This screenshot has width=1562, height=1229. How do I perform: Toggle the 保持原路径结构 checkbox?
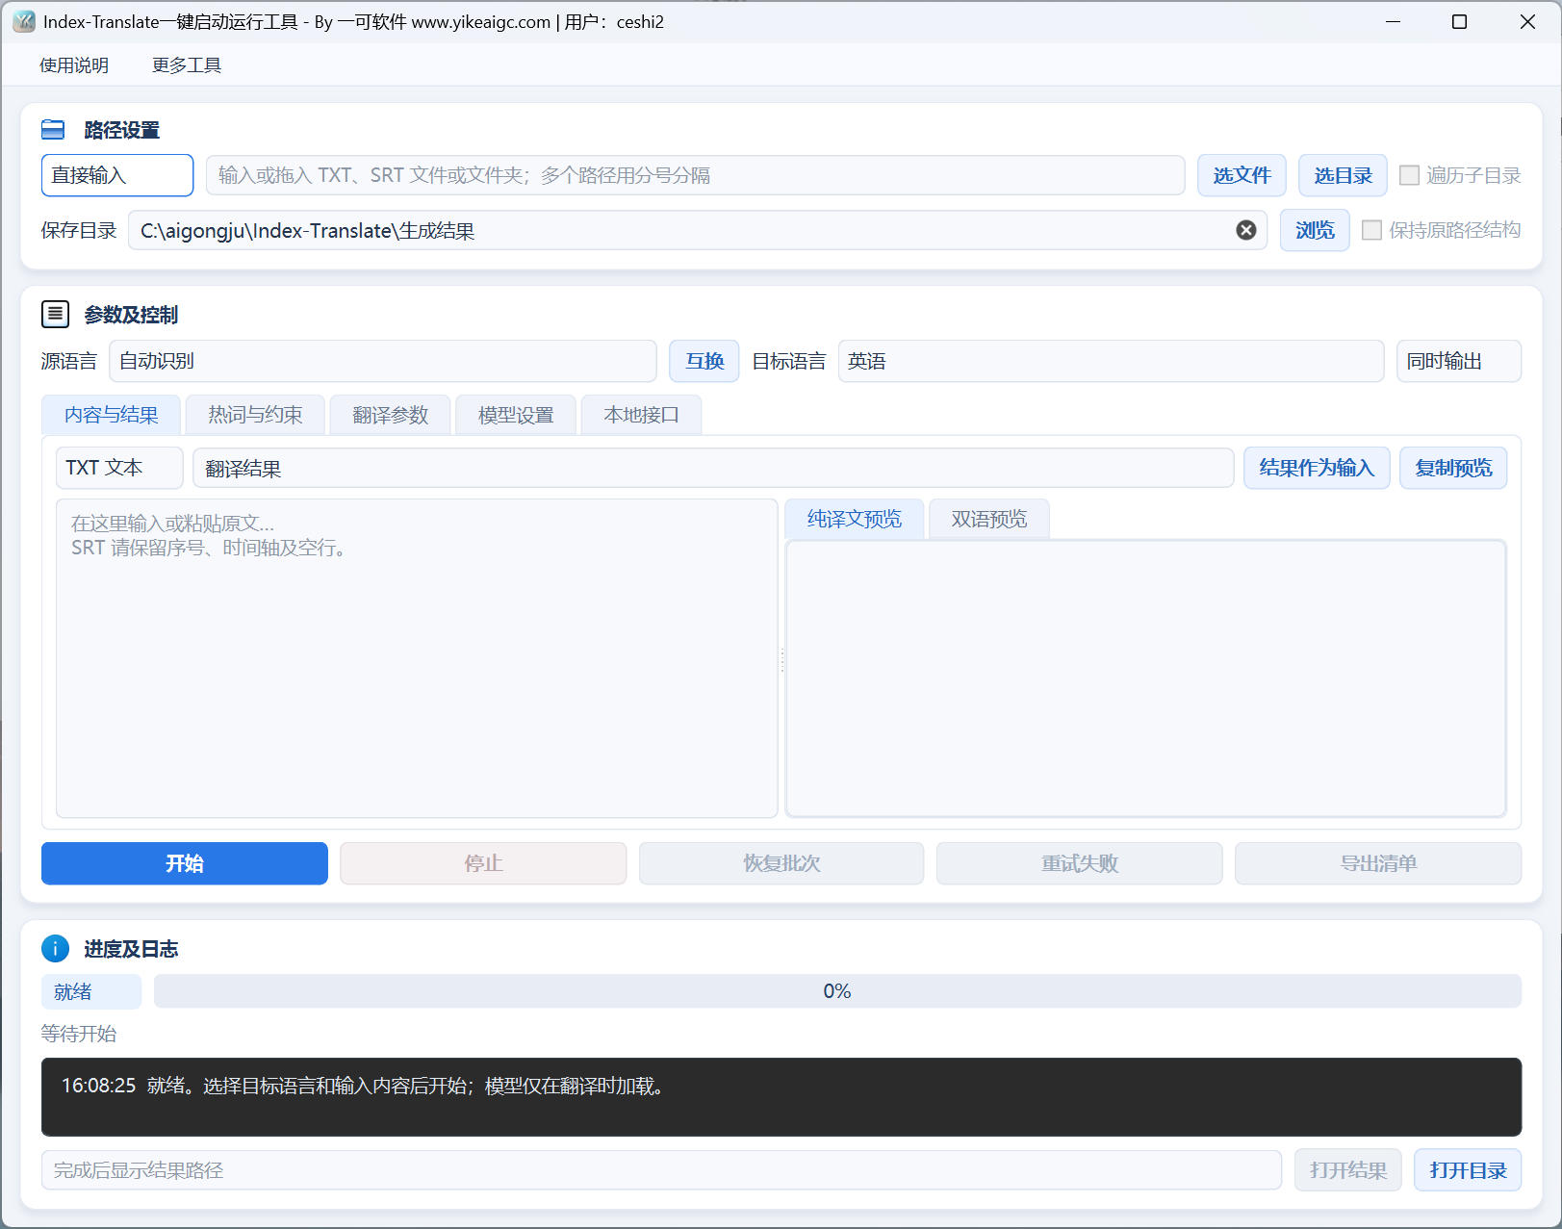[x=1372, y=230]
